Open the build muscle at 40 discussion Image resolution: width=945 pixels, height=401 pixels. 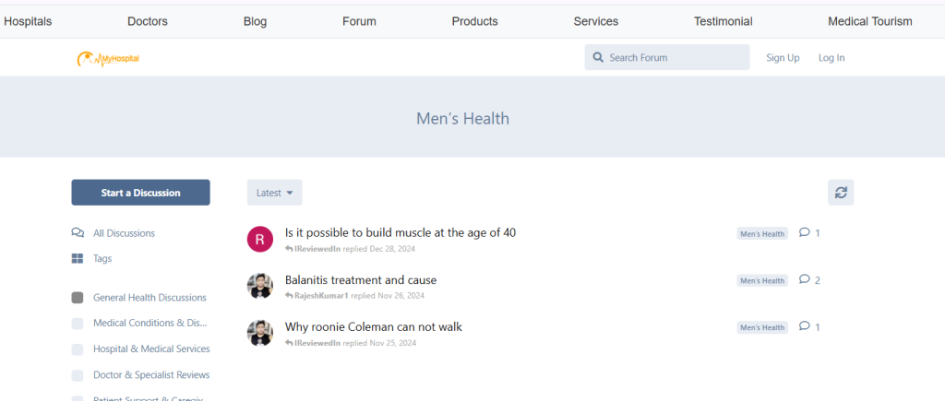400,232
